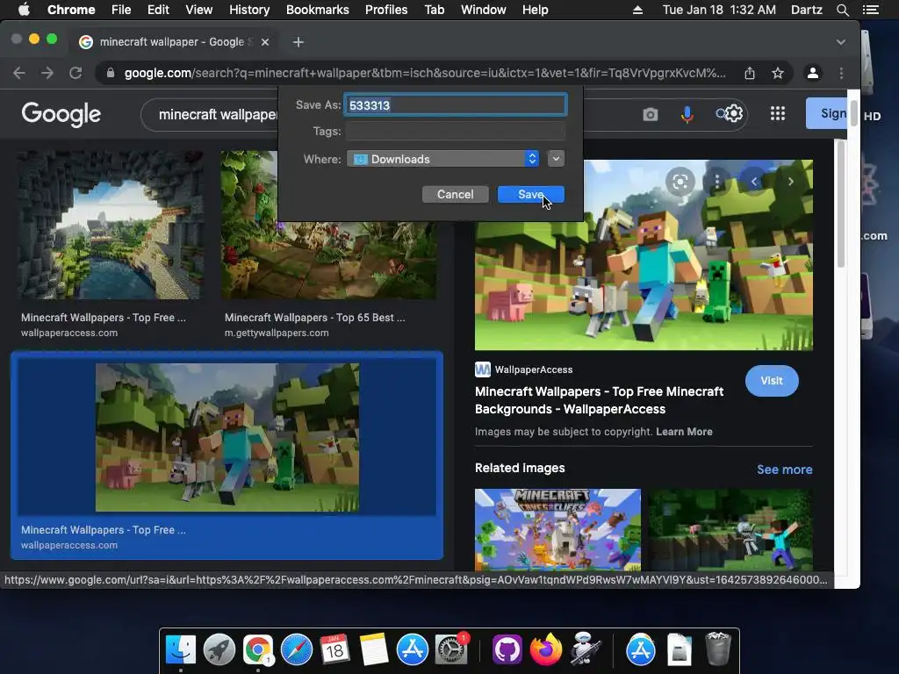
Task: Open the Minecraft Wallpapers WallpaperAccess title link
Action: (x=599, y=400)
